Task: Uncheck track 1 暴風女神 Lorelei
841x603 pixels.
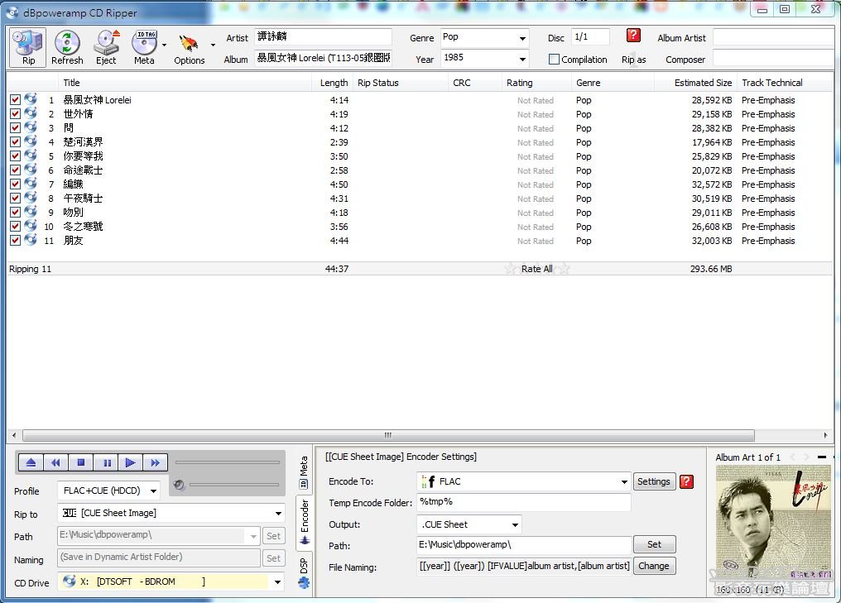Action: (15, 100)
